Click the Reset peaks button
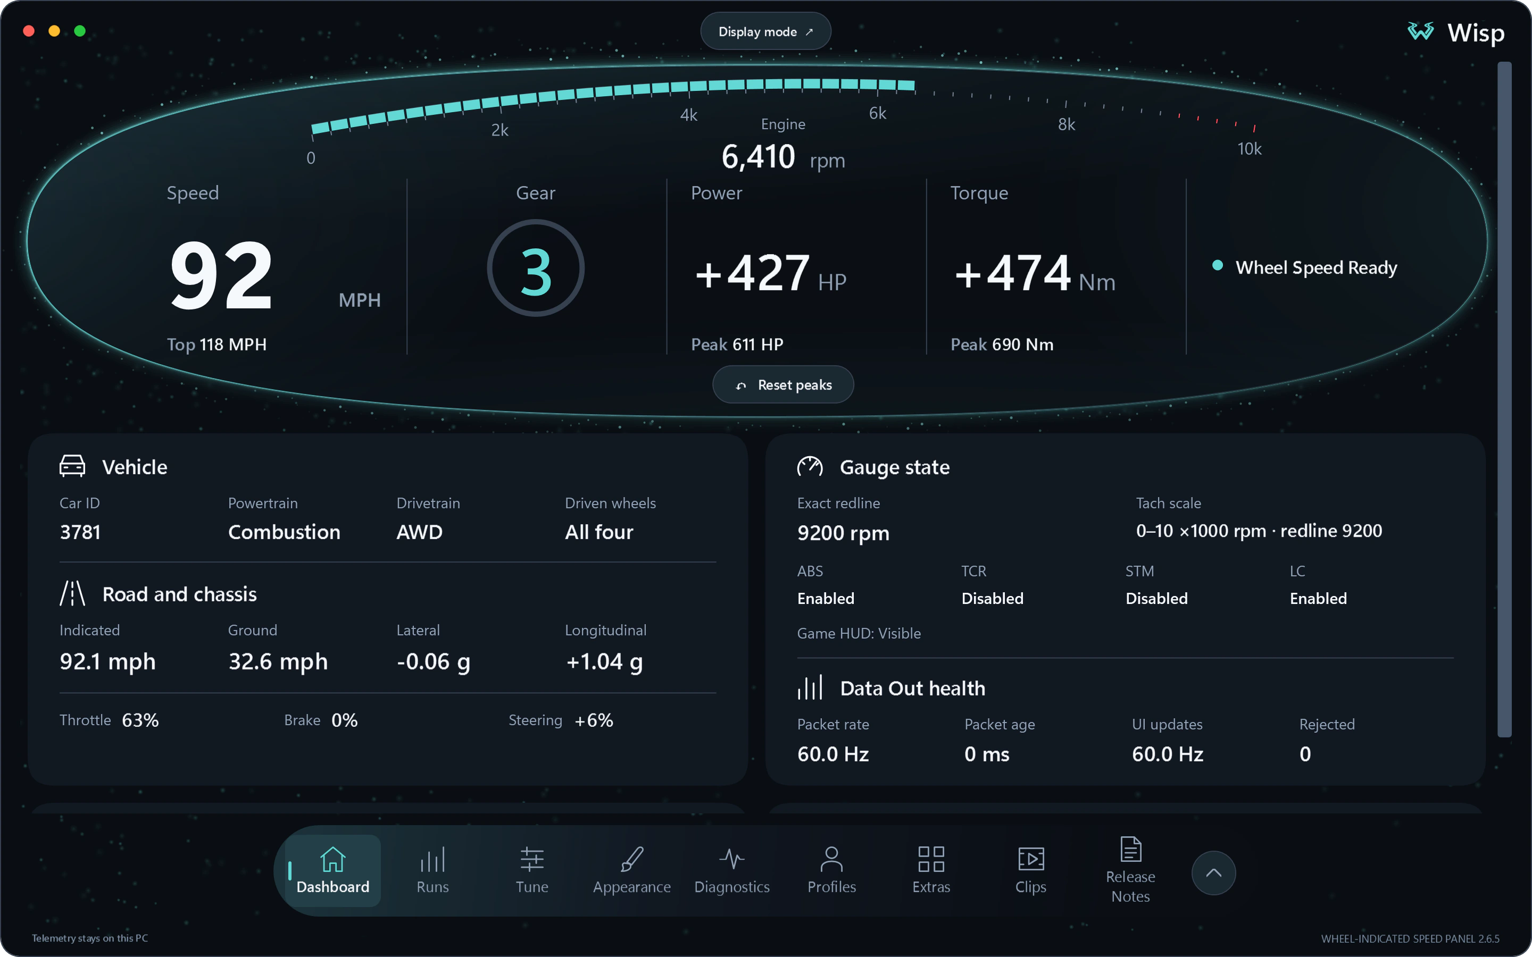Viewport: 1532px width, 957px height. [x=783, y=385]
